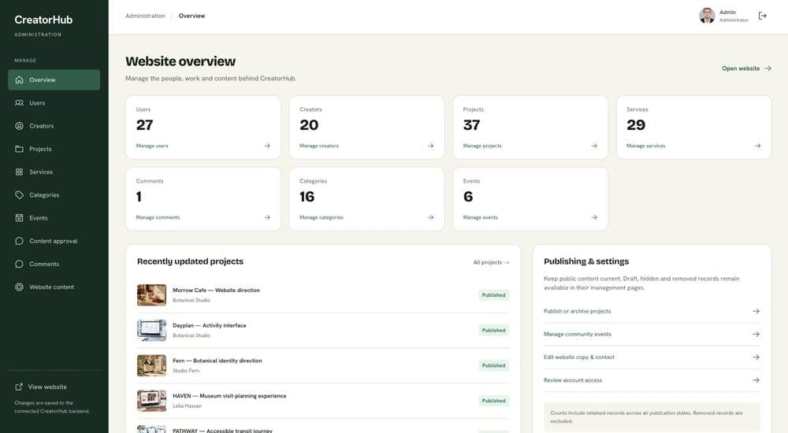Open Morrow Cafe project thumbnail

coord(152,295)
